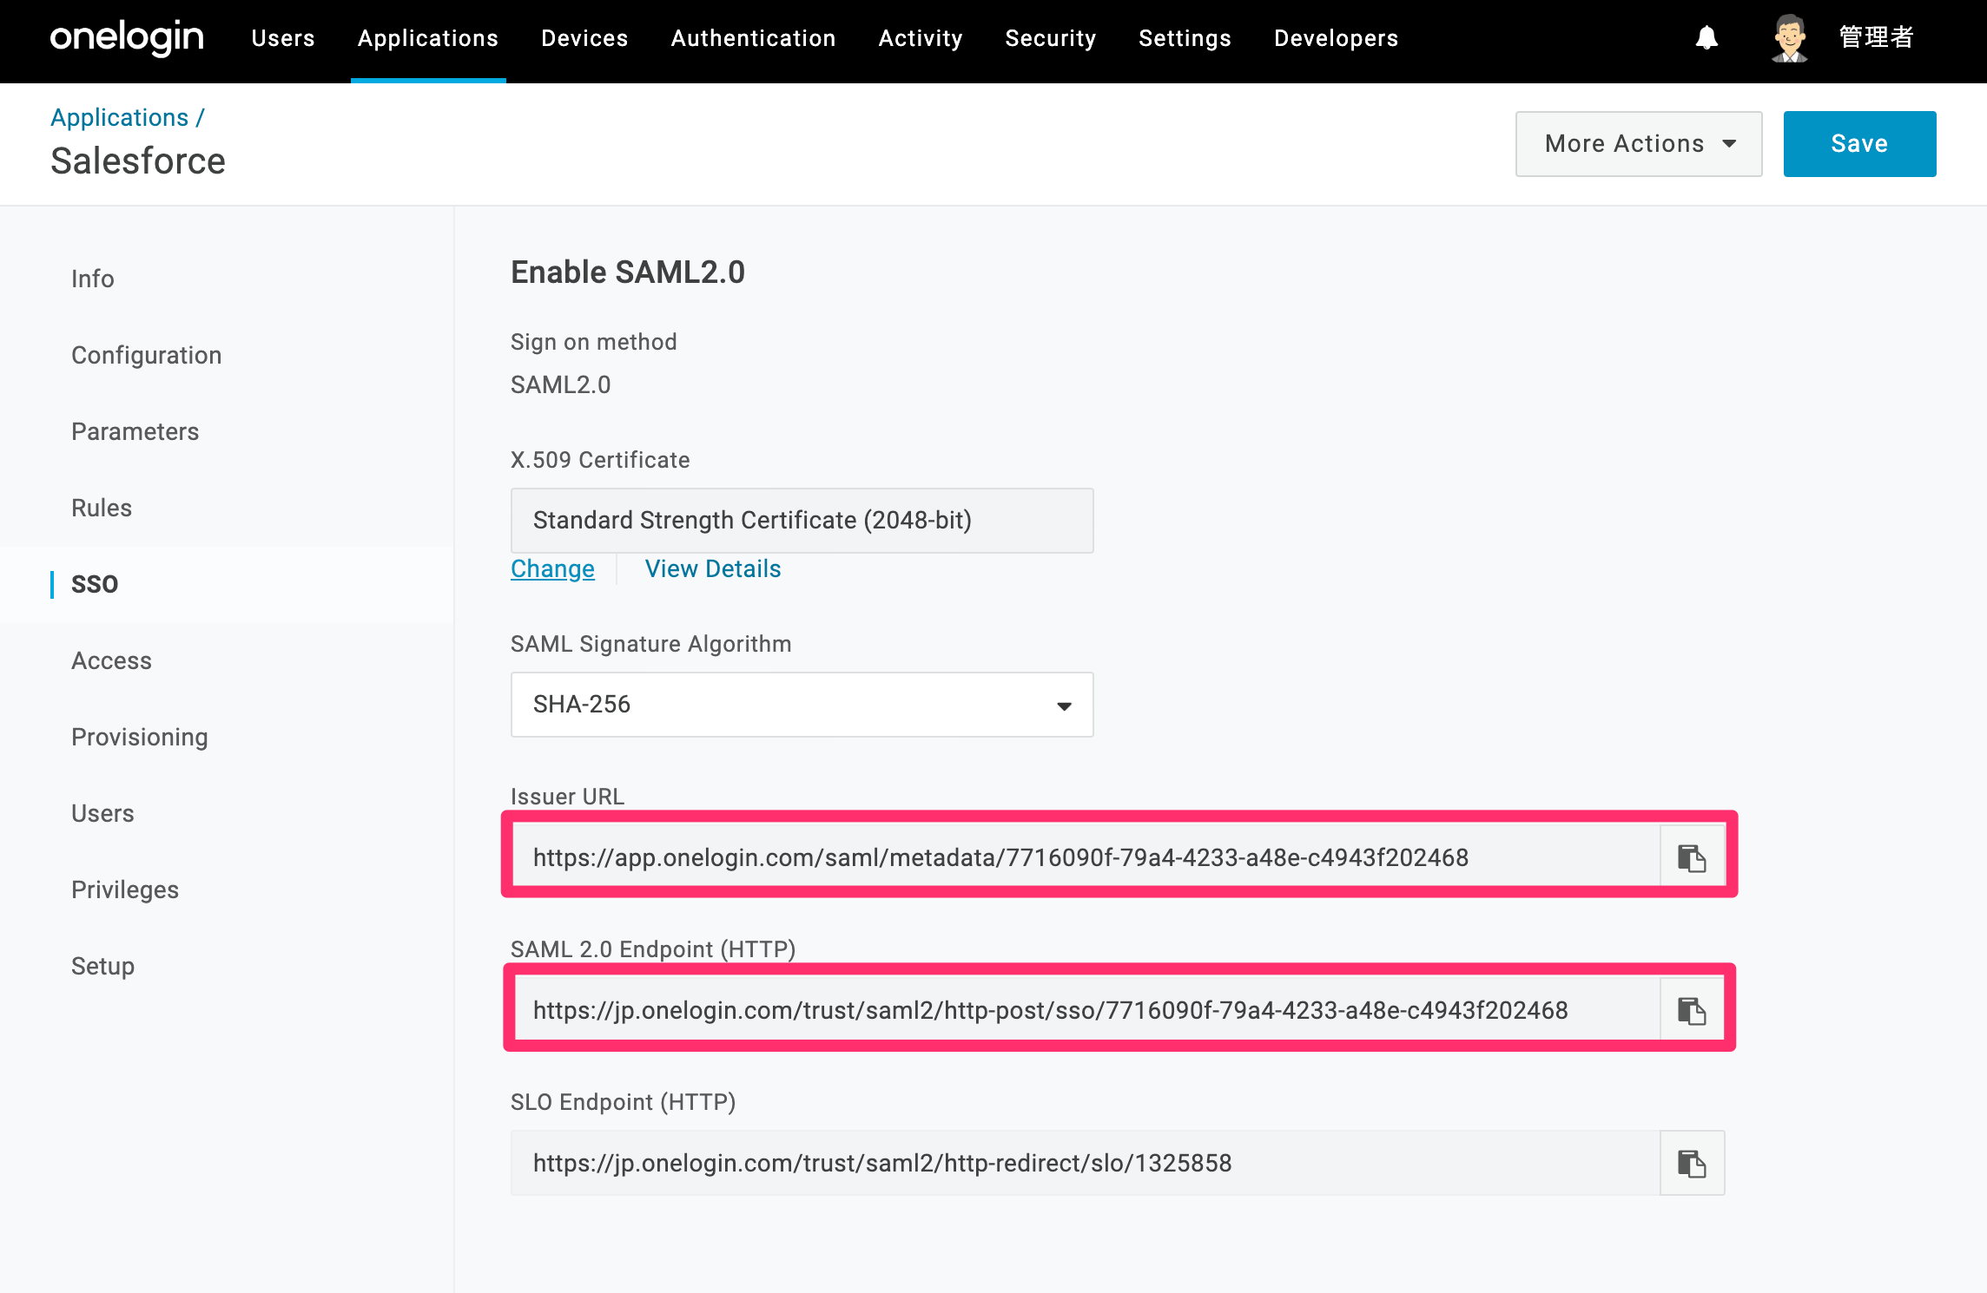
Task: Open the Developers menu
Action: (x=1336, y=38)
